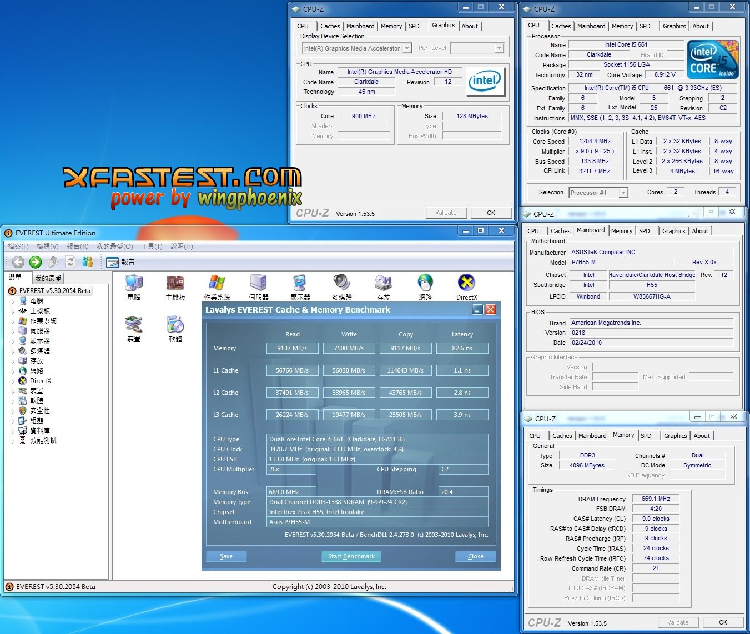Expand the 網路 tree node
The height and width of the screenshot is (634, 750).
point(13,371)
